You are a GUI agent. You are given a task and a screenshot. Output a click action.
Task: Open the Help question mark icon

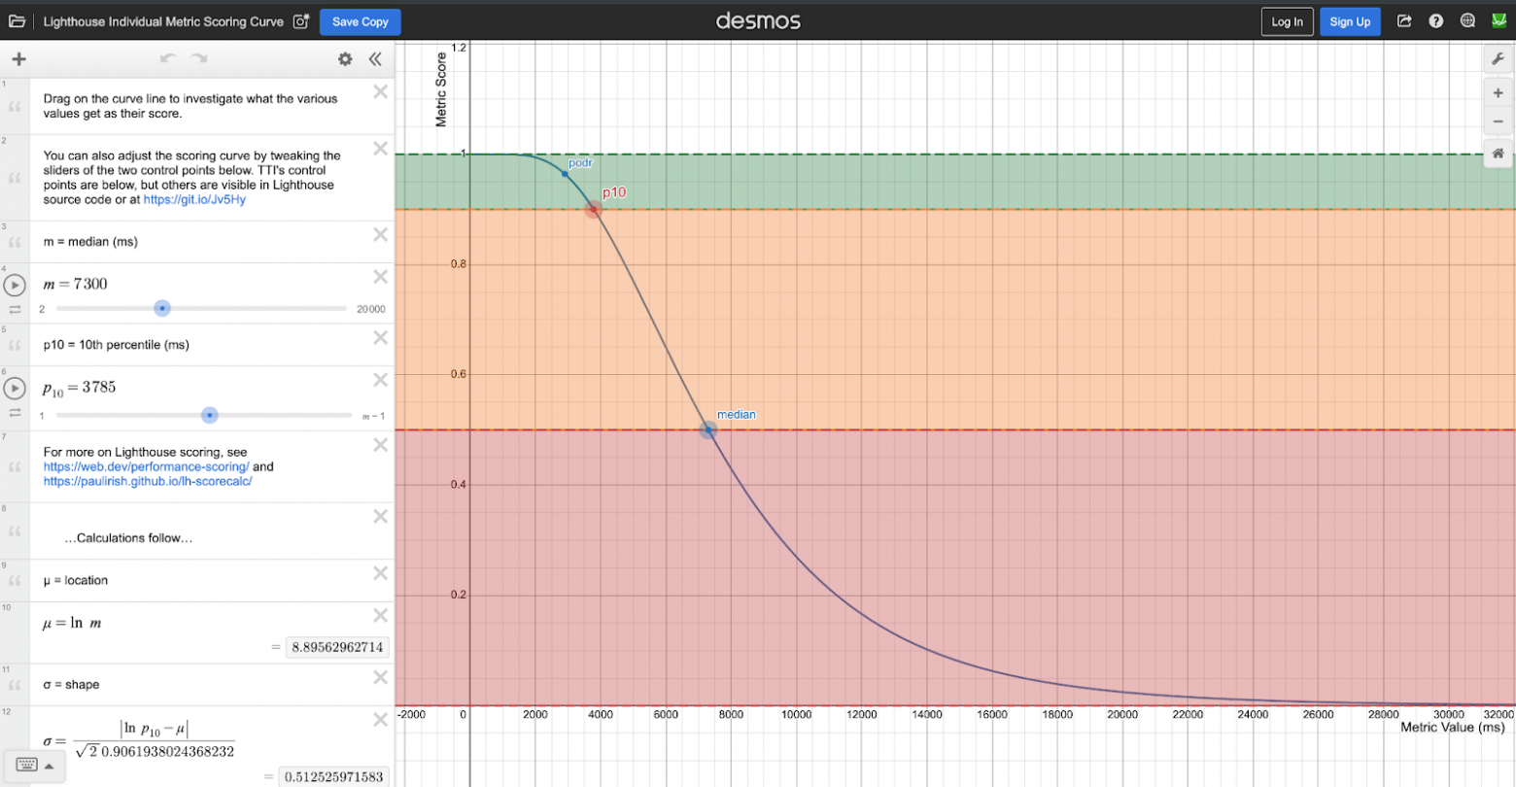(x=1436, y=21)
